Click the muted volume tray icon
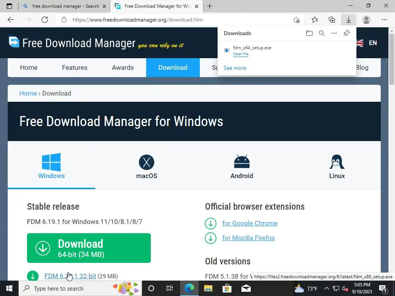 coord(345,288)
